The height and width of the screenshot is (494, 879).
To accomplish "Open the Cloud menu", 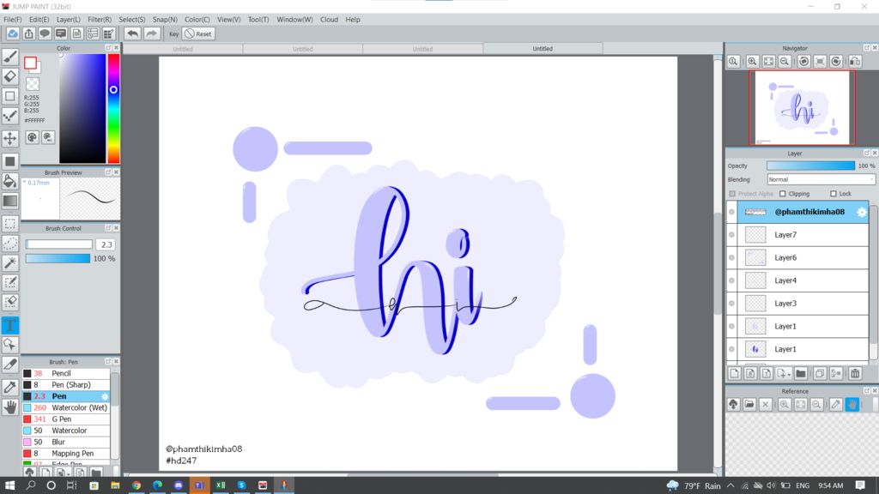I will tap(329, 20).
